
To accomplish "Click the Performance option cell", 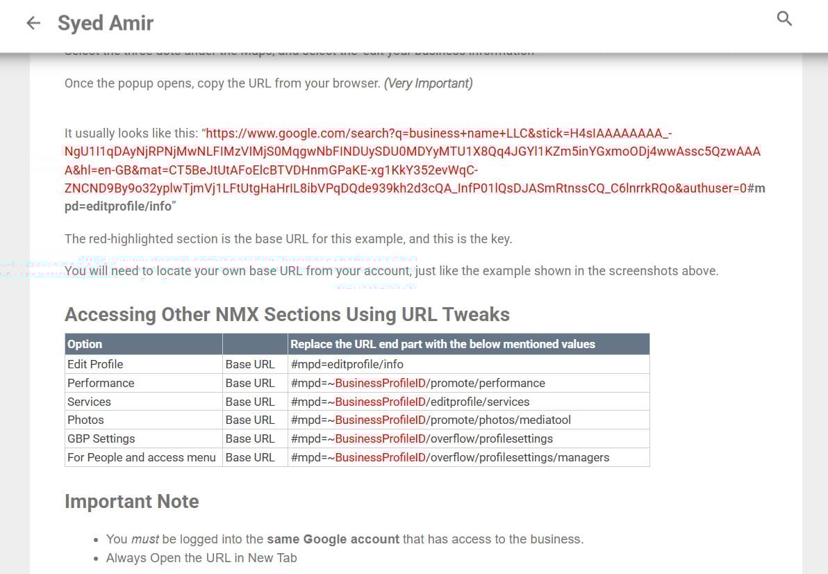I will (x=101, y=383).
